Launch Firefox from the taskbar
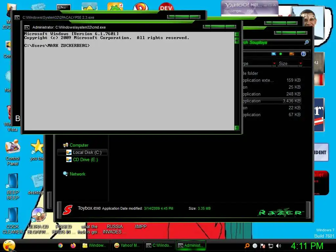The image size is (336, 252). [73, 245]
